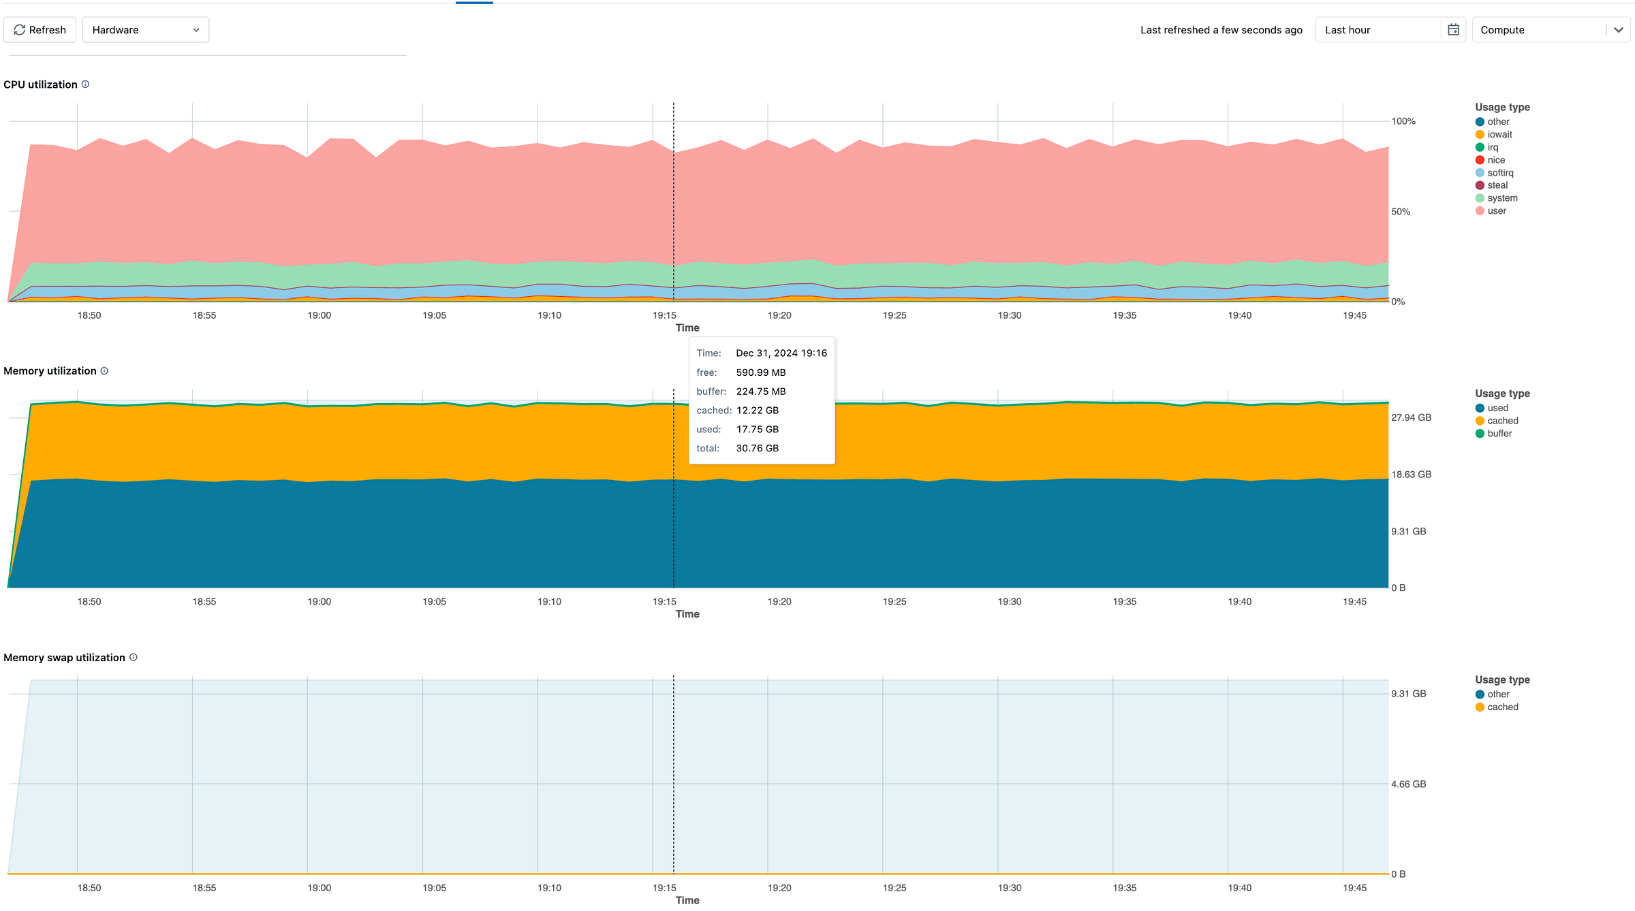The width and height of the screenshot is (1635, 911).
Task: Click info icon by Memory swap utilization
Action: 134,657
